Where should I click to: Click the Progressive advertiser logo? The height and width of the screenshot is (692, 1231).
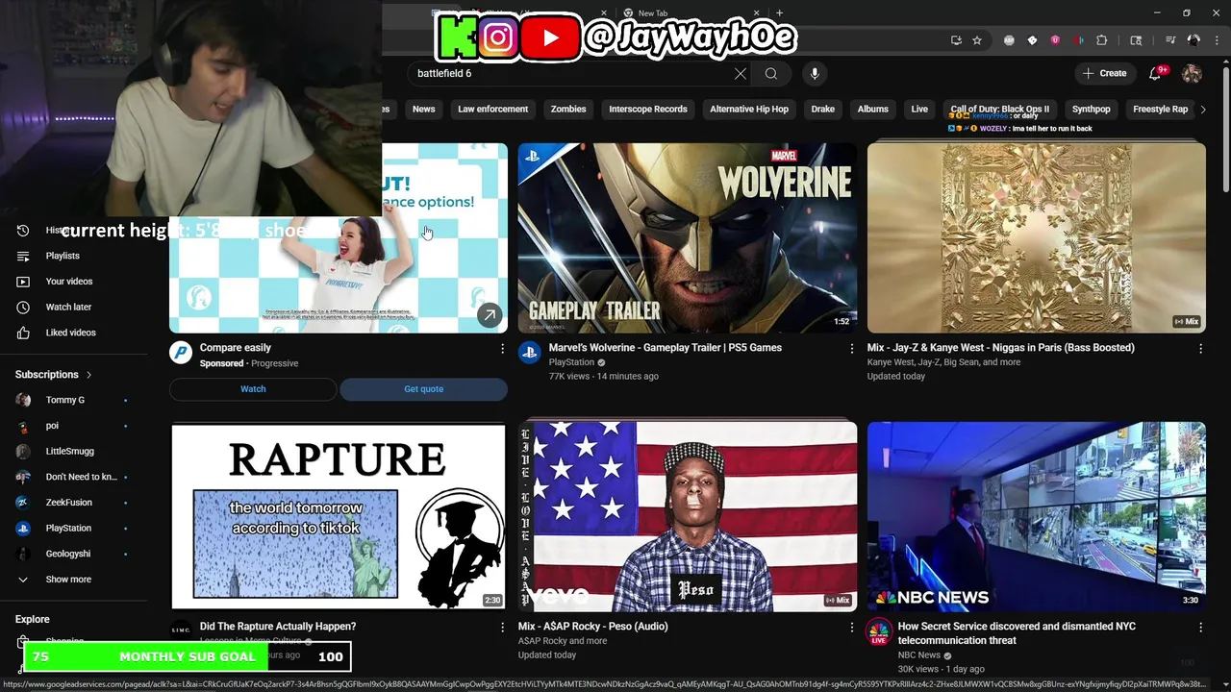click(x=181, y=353)
